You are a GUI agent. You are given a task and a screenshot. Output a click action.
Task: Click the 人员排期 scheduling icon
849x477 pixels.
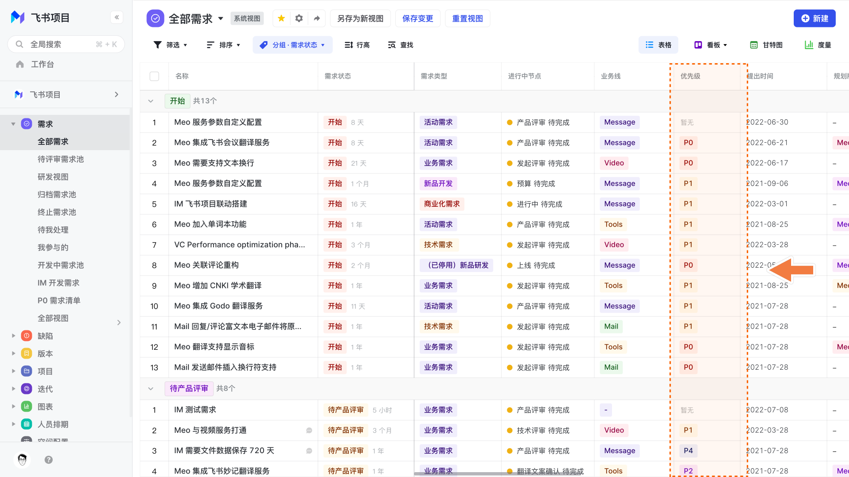pyautogui.click(x=27, y=424)
